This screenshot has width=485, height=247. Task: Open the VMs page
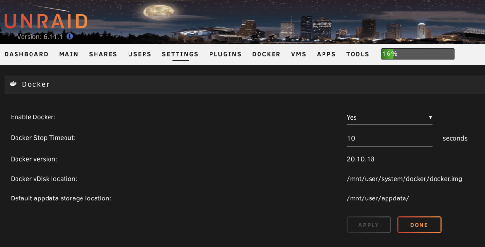pyautogui.click(x=298, y=54)
